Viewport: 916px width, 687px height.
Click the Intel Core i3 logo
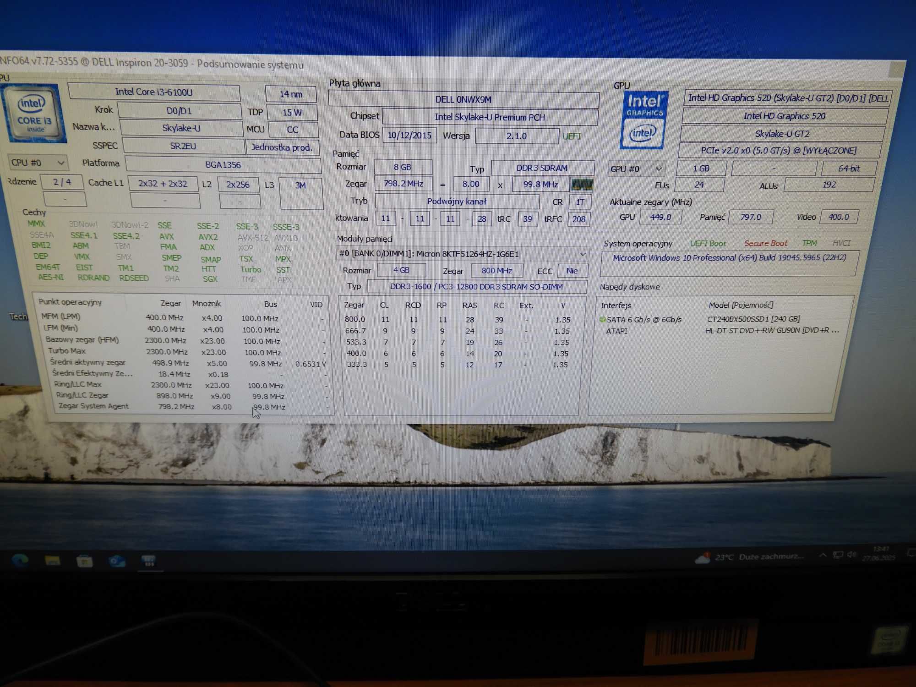tap(33, 114)
